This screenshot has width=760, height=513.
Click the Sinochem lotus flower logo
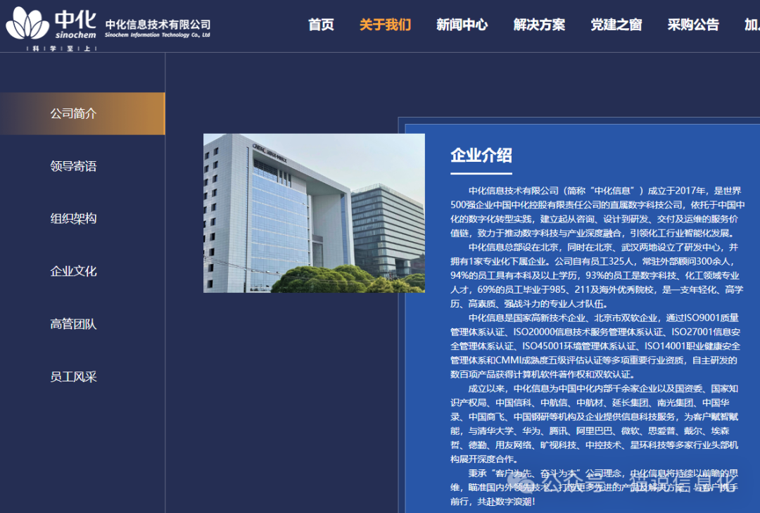(x=28, y=23)
